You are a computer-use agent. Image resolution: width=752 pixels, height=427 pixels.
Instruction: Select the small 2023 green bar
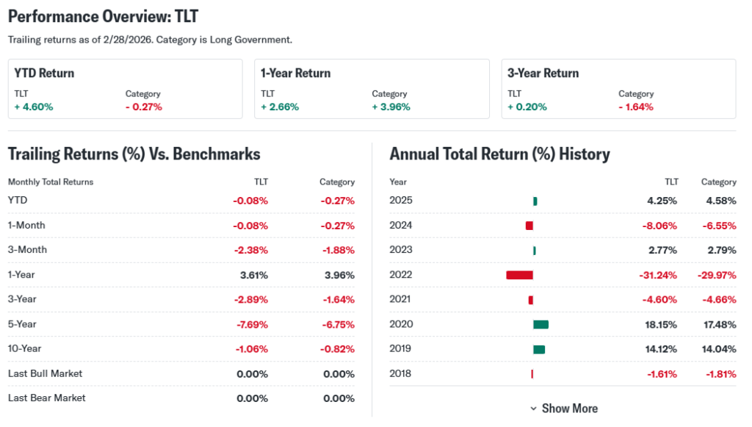point(535,250)
